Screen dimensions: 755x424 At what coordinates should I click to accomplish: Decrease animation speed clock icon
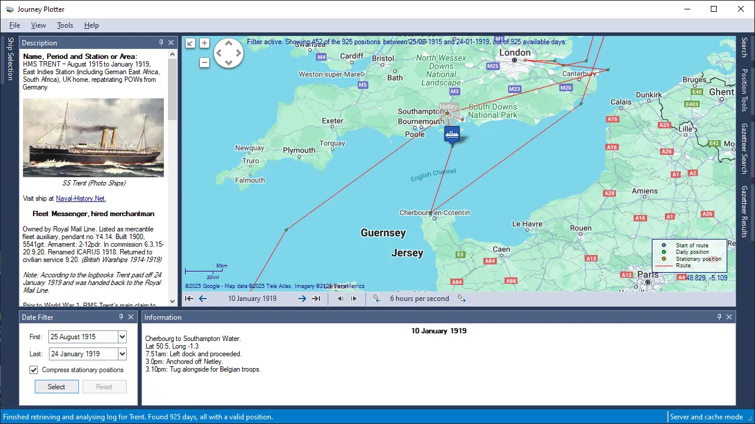pyautogui.click(x=377, y=299)
